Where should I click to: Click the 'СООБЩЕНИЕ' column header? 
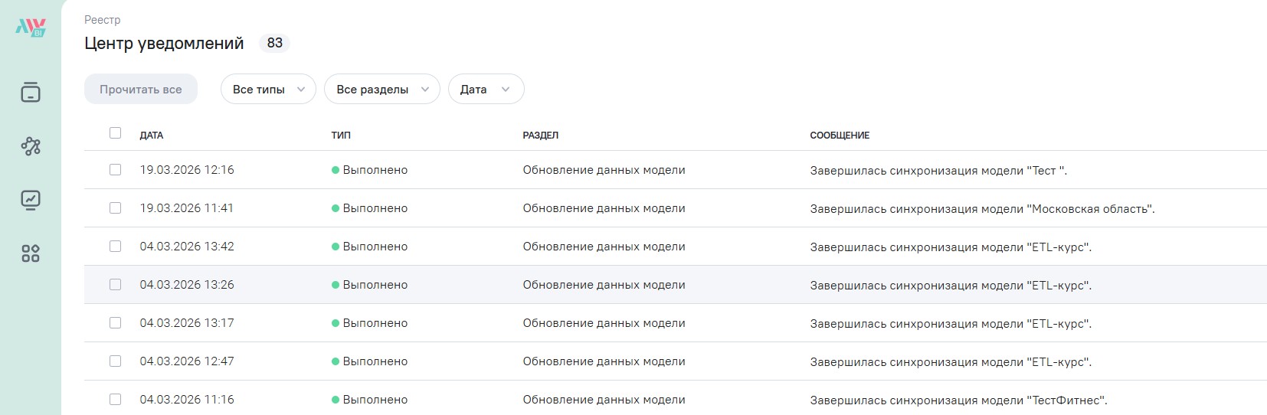pos(840,136)
